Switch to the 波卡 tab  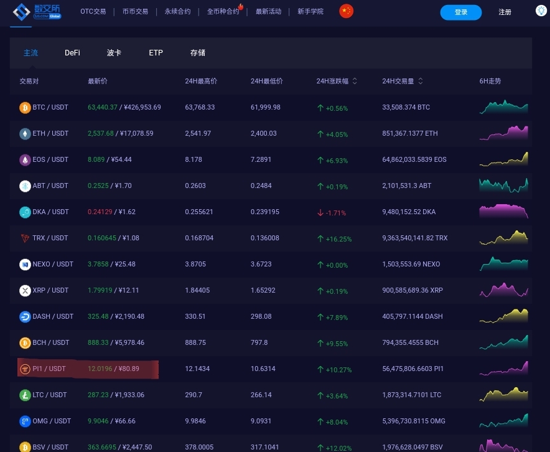pos(114,53)
